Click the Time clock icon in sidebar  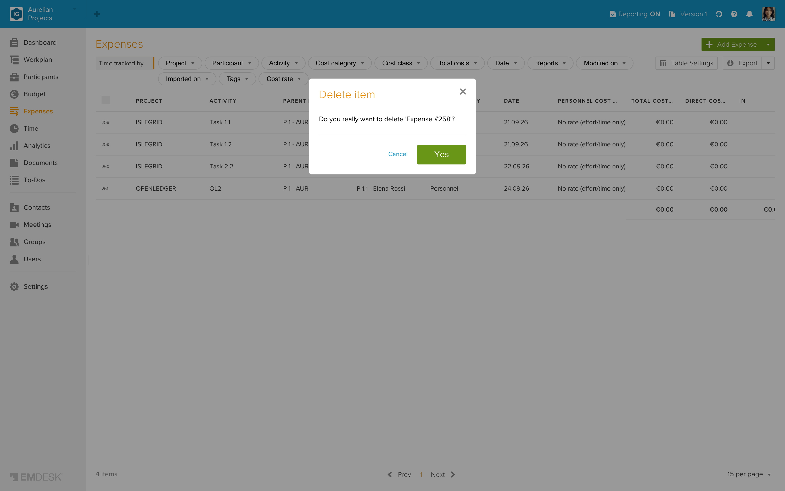pyautogui.click(x=14, y=129)
